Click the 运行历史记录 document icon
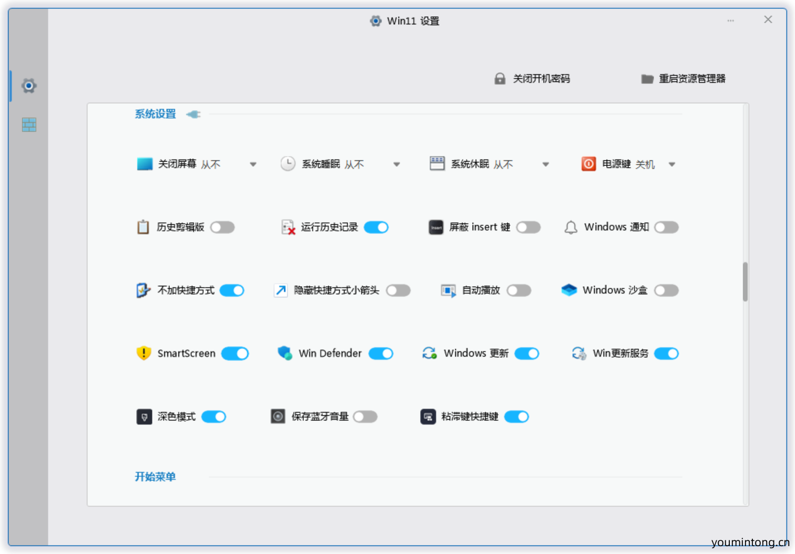The height and width of the screenshot is (554, 795). pyautogui.click(x=288, y=227)
